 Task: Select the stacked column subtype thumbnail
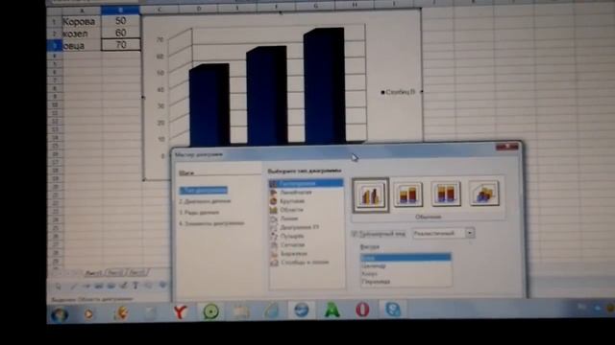407,194
